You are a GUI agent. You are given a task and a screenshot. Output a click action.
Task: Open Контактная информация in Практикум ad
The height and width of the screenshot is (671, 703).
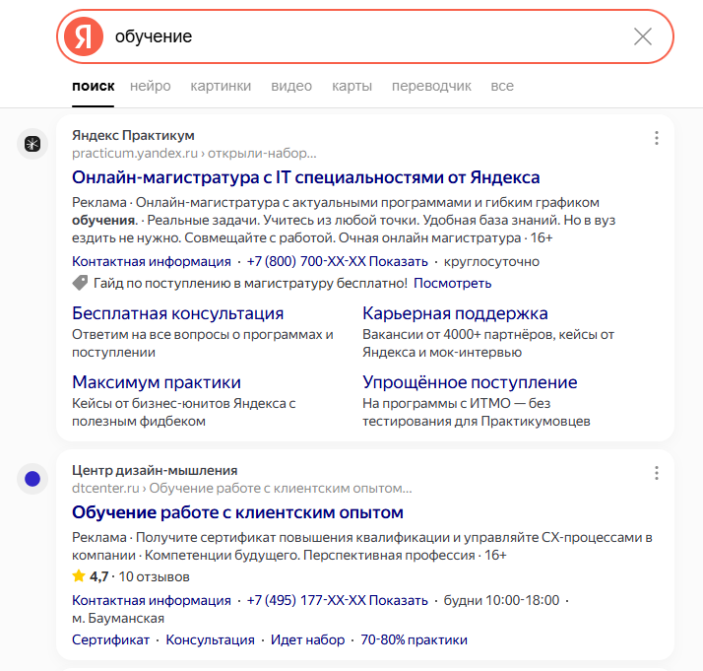(152, 261)
